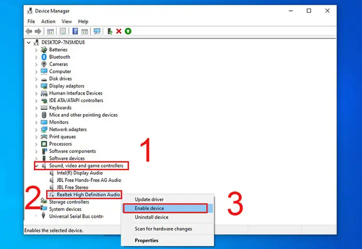The image size is (362, 249).
Task: Select the JBL Free Stereo device
Action: coord(72,187)
